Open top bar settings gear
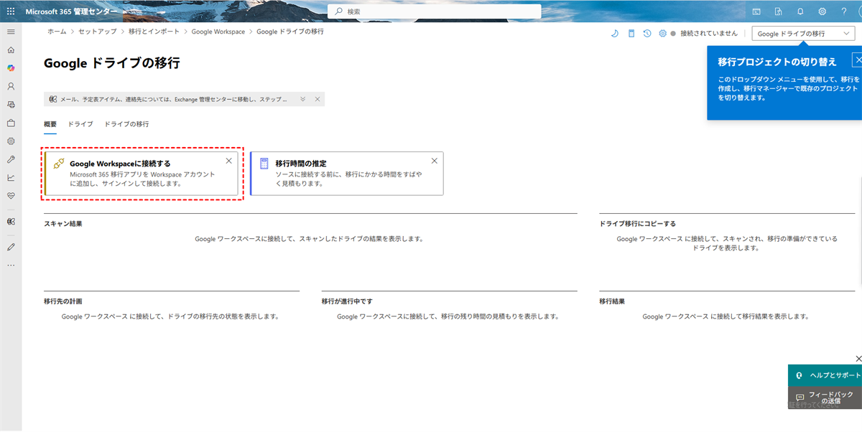Image resolution: width=862 pixels, height=432 pixels. point(822,11)
